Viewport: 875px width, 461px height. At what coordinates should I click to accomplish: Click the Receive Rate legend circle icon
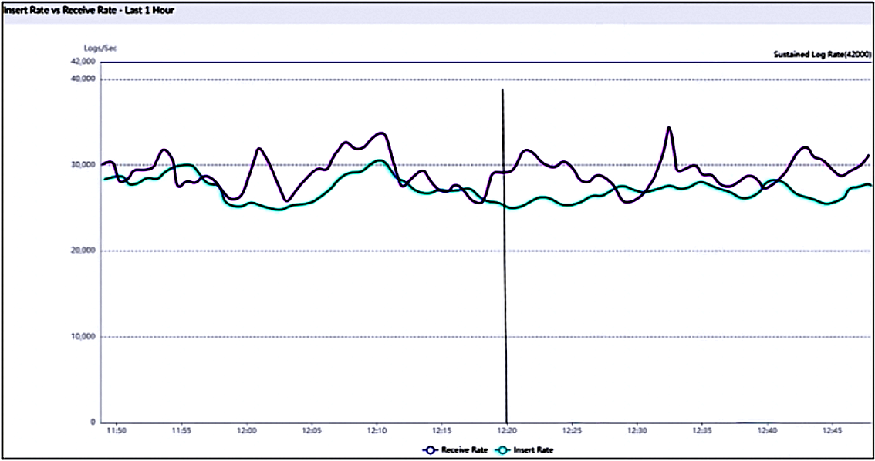tap(428, 449)
